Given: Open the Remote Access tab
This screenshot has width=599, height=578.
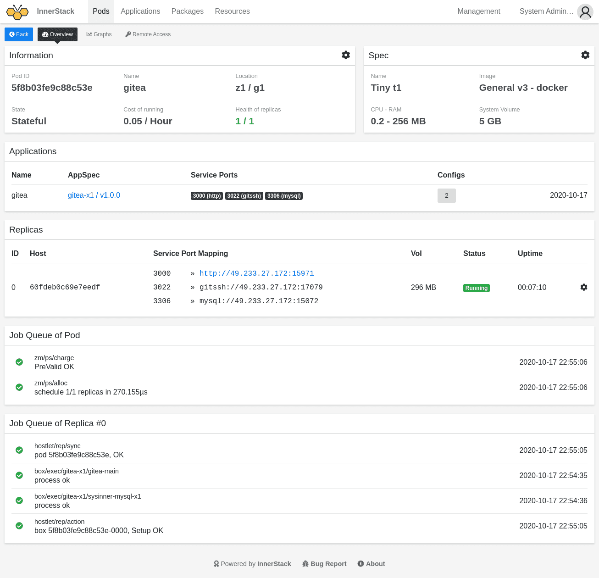Looking at the screenshot, I should pos(148,34).
